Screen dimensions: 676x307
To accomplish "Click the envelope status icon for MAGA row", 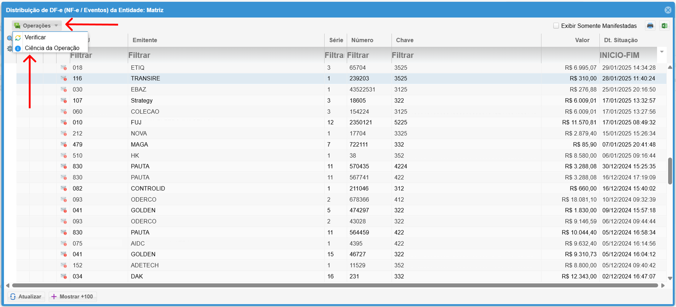I will (64, 144).
